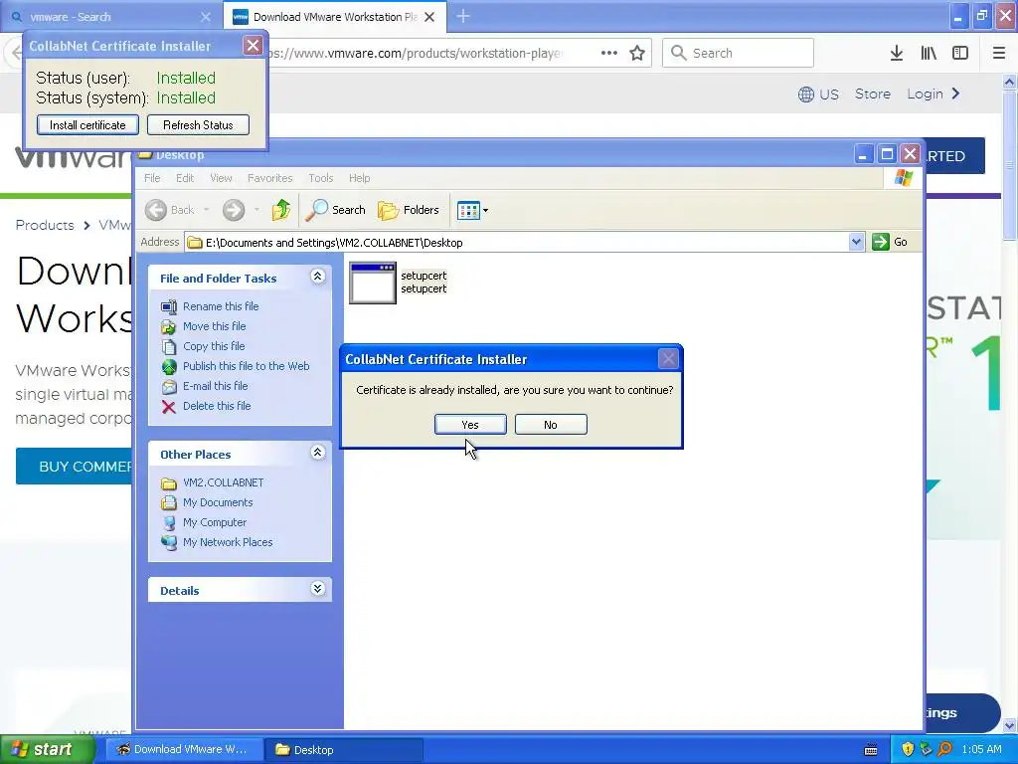The height and width of the screenshot is (764, 1018).
Task: Open My Network Places from Other Places
Action: [x=228, y=542]
